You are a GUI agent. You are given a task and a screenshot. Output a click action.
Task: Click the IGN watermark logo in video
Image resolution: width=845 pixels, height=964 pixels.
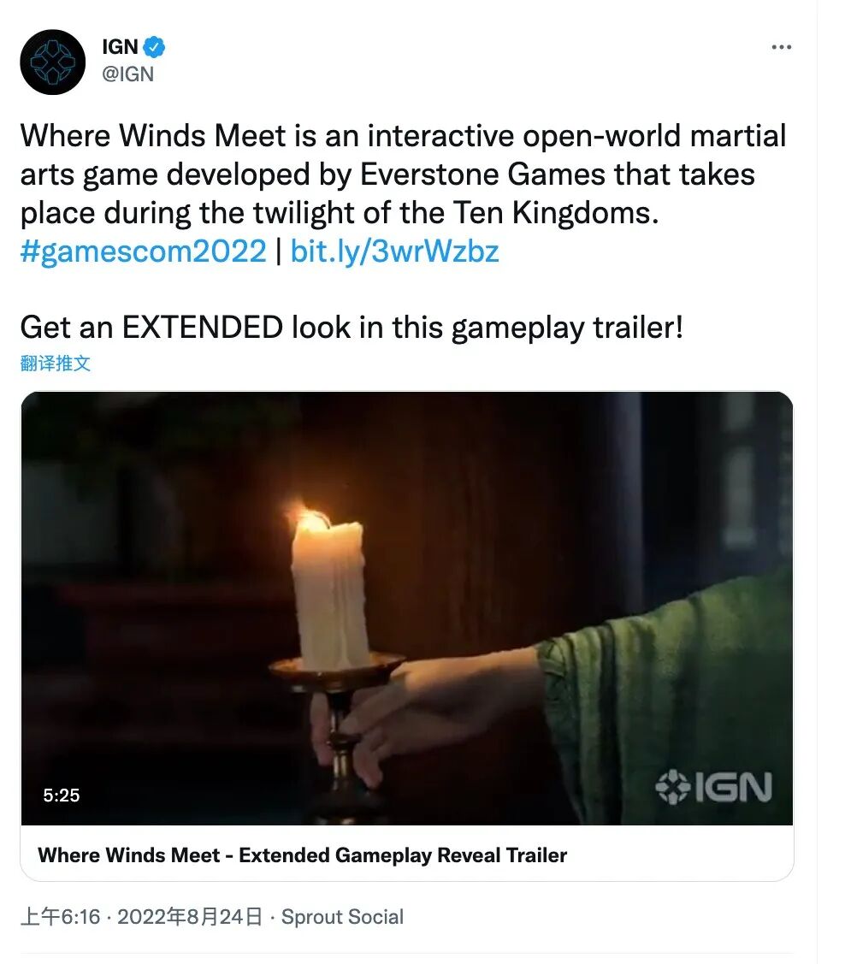click(713, 787)
